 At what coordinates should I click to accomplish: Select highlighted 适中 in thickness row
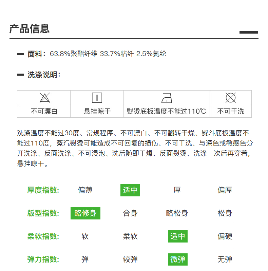[x=130, y=190]
